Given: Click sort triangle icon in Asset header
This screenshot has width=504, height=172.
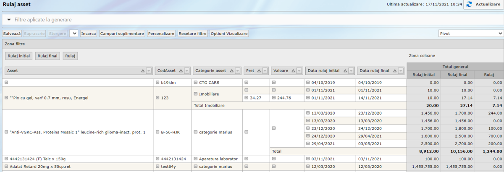Looking at the screenshot, I should pyautogui.click(x=142, y=71).
